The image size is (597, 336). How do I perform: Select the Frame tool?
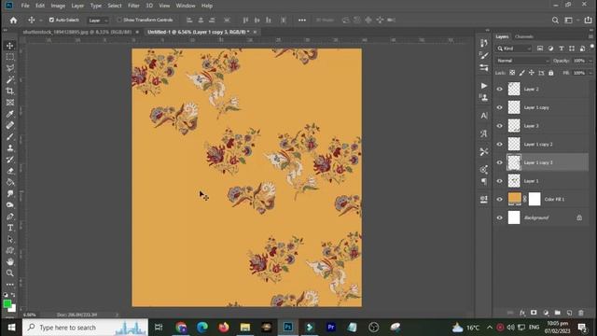click(x=10, y=103)
